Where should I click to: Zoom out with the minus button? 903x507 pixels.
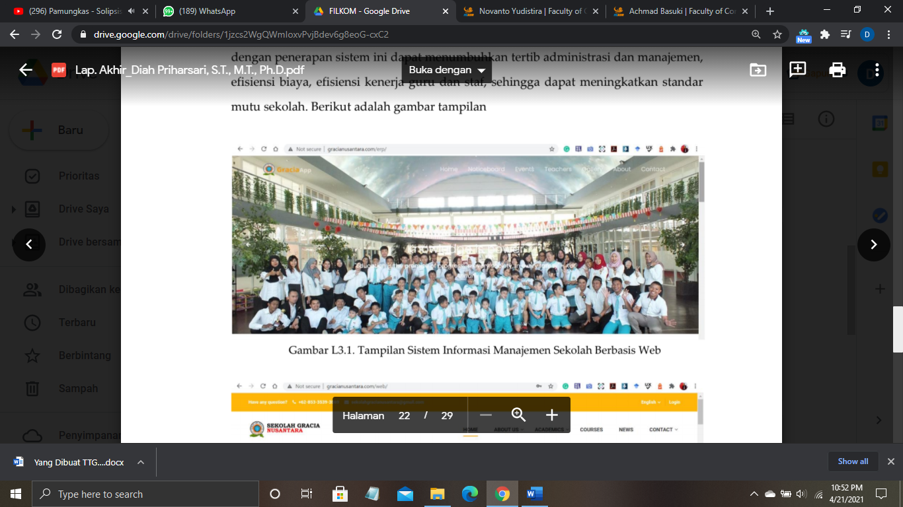tap(486, 415)
